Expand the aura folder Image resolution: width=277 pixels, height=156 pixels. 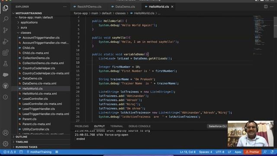[24, 28]
